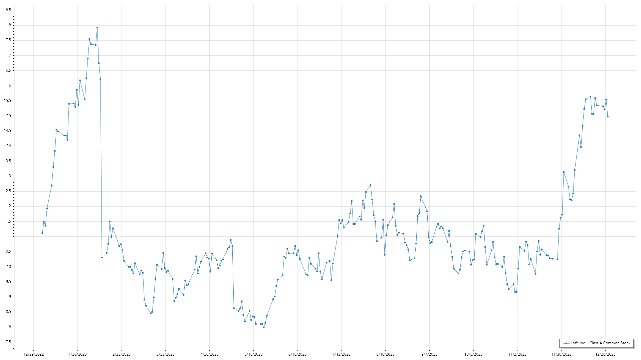
Task: Click the Lyft, Inc. Class A legend label
Action: [x=600, y=343]
